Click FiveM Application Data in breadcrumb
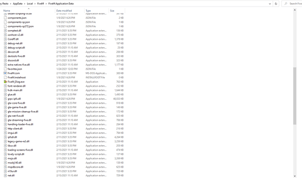Screen dimensions: 302x182 [61, 3]
